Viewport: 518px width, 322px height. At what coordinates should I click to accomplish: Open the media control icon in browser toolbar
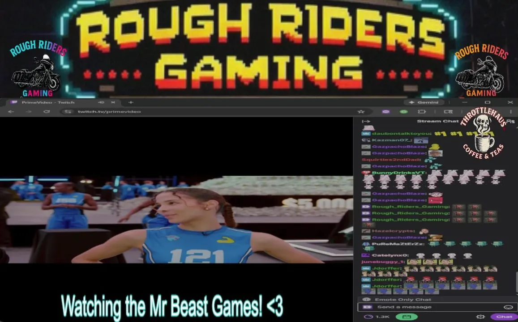pyautogui.click(x=448, y=111)
